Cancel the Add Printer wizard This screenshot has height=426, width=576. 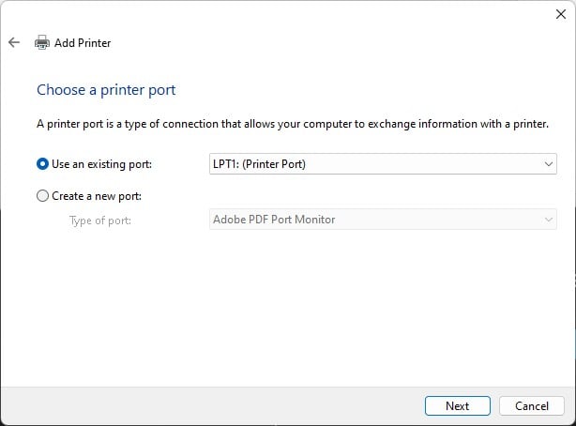[x=532, y=406]
